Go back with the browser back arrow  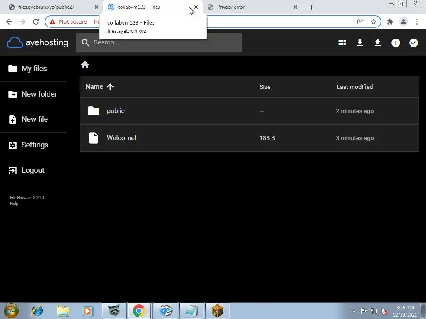pos(9,22)
